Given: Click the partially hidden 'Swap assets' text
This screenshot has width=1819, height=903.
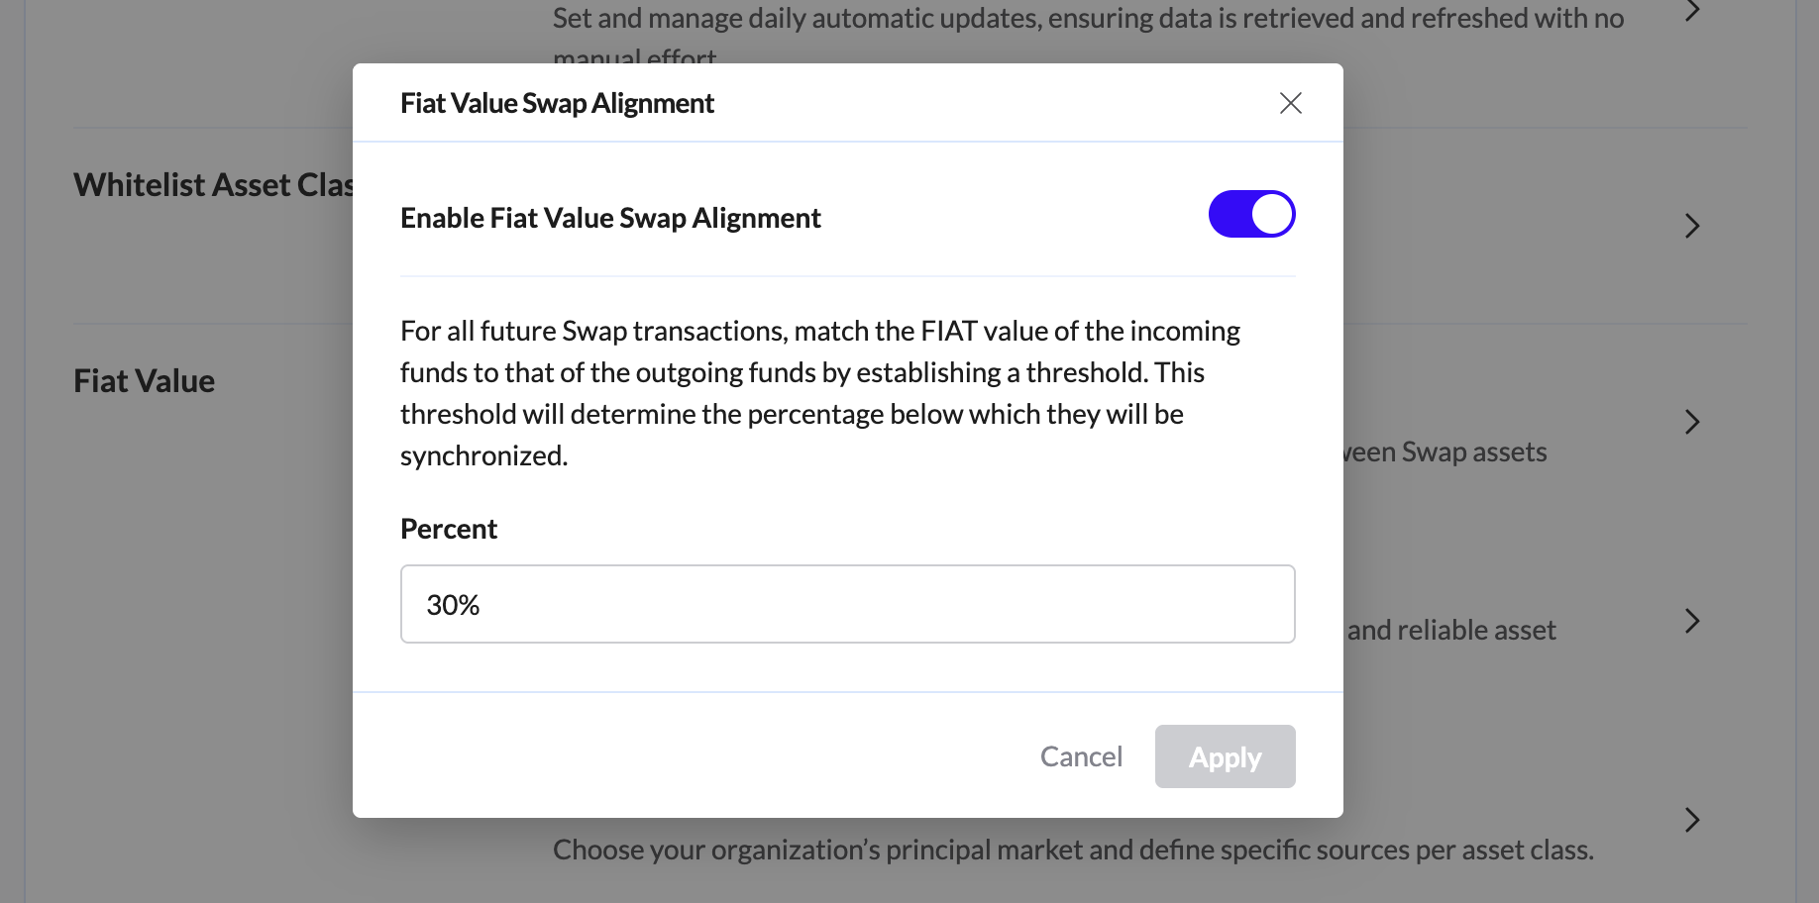Looking at the screenshot, I should pyautogui.click(x=1444, y=452).
